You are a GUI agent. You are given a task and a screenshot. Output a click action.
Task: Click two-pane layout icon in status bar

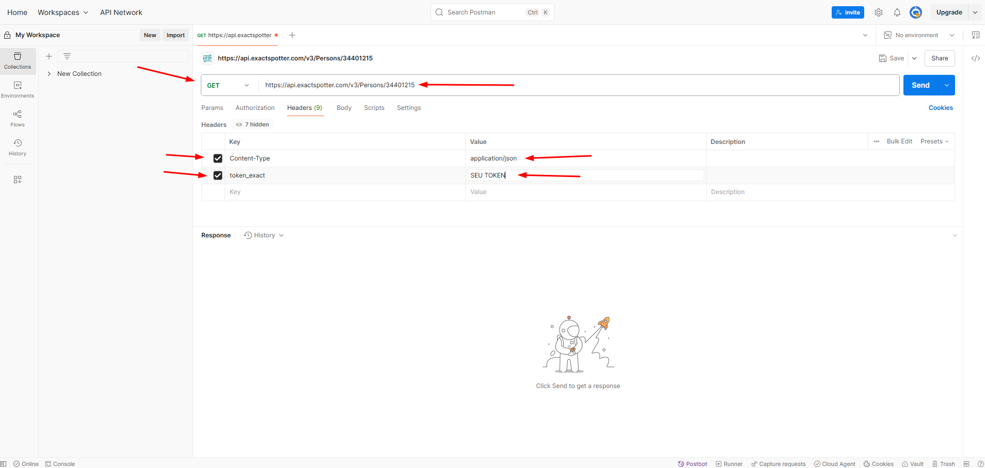(966, 464)
